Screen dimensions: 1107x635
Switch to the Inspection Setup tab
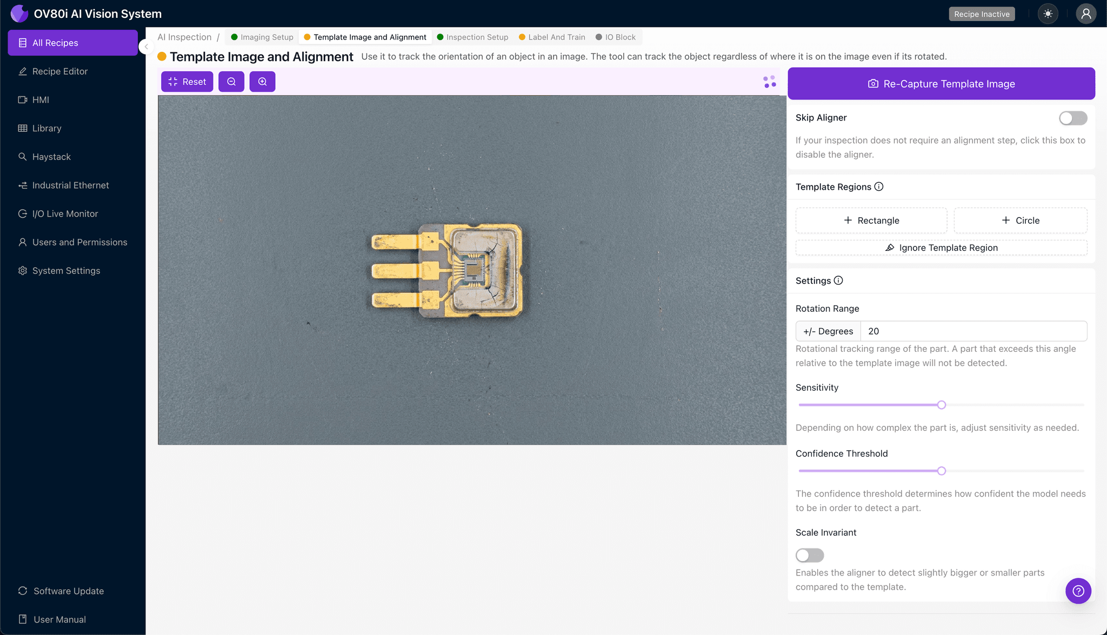click(472, 37)
